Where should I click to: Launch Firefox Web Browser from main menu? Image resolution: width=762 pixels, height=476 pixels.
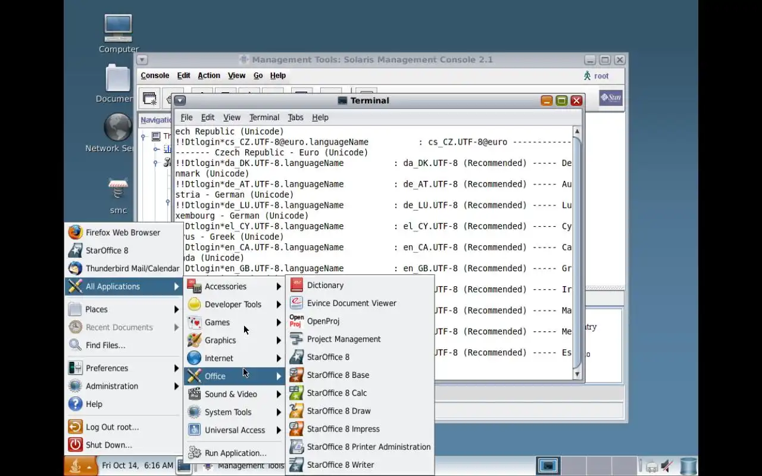(123, 233)
